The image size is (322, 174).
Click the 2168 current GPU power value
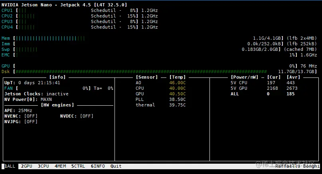pos(272,88)
